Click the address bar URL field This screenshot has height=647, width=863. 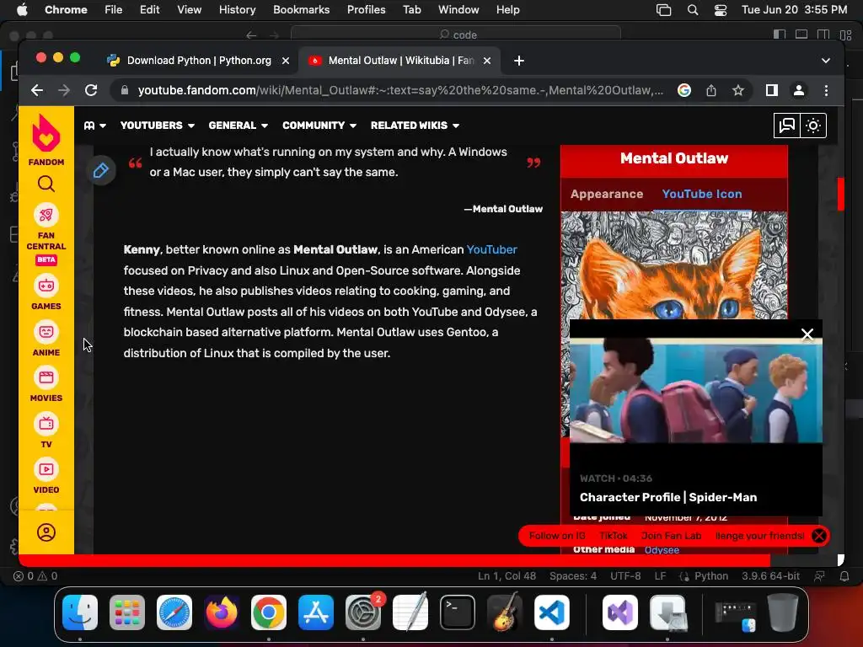pos(400,90)
